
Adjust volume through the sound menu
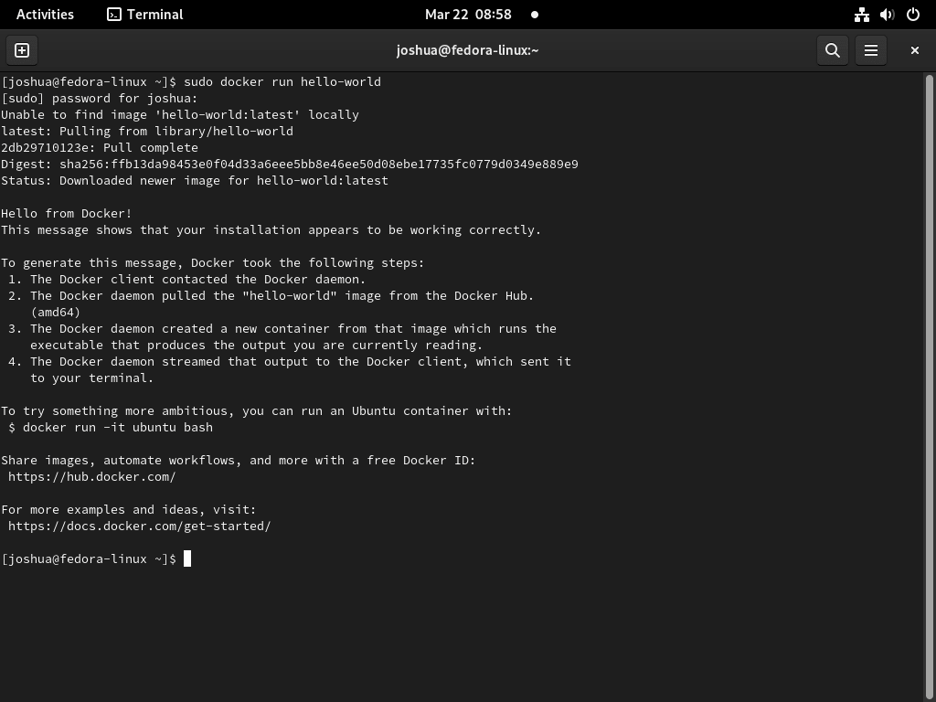(886, 14)
